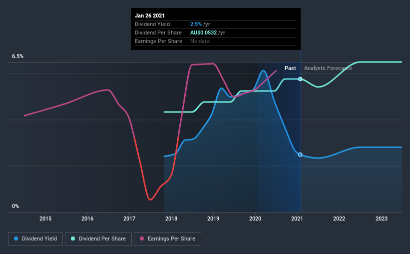
Task: Click the 2019 x-axis label
Action: (x=213, y=218)
